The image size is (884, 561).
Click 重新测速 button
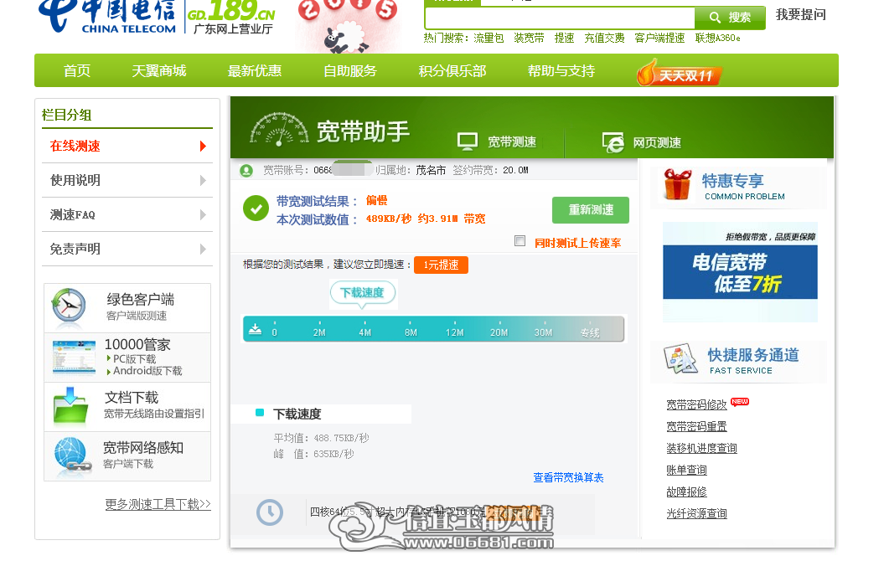click(x=590, y=210)
